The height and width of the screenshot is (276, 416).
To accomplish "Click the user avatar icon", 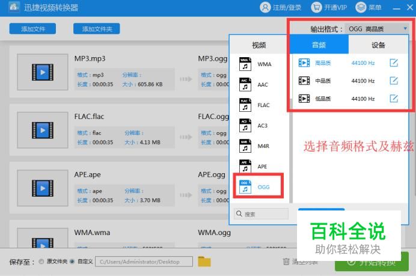I will coord(265,7).
